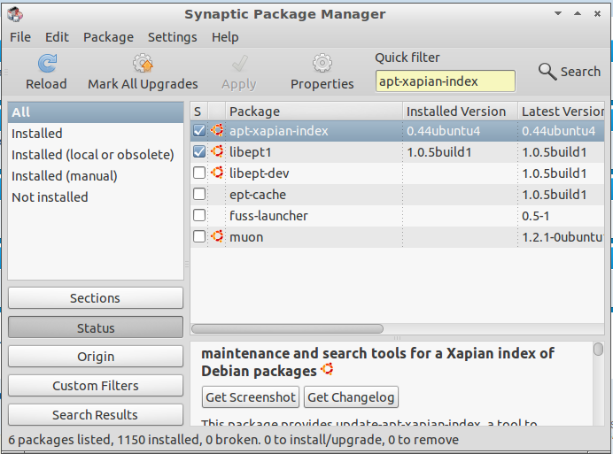The height and width of the screenshot is (454, 613).
Task: Select the Installed status filter
Action: click(x=96, y=134)
